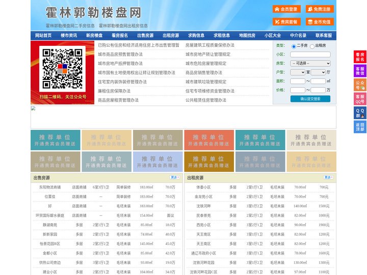Image resolution: width=367 pixels, height=275 pixels.
Task: Open the 中介名录 menu item
Action: (298, 36)
